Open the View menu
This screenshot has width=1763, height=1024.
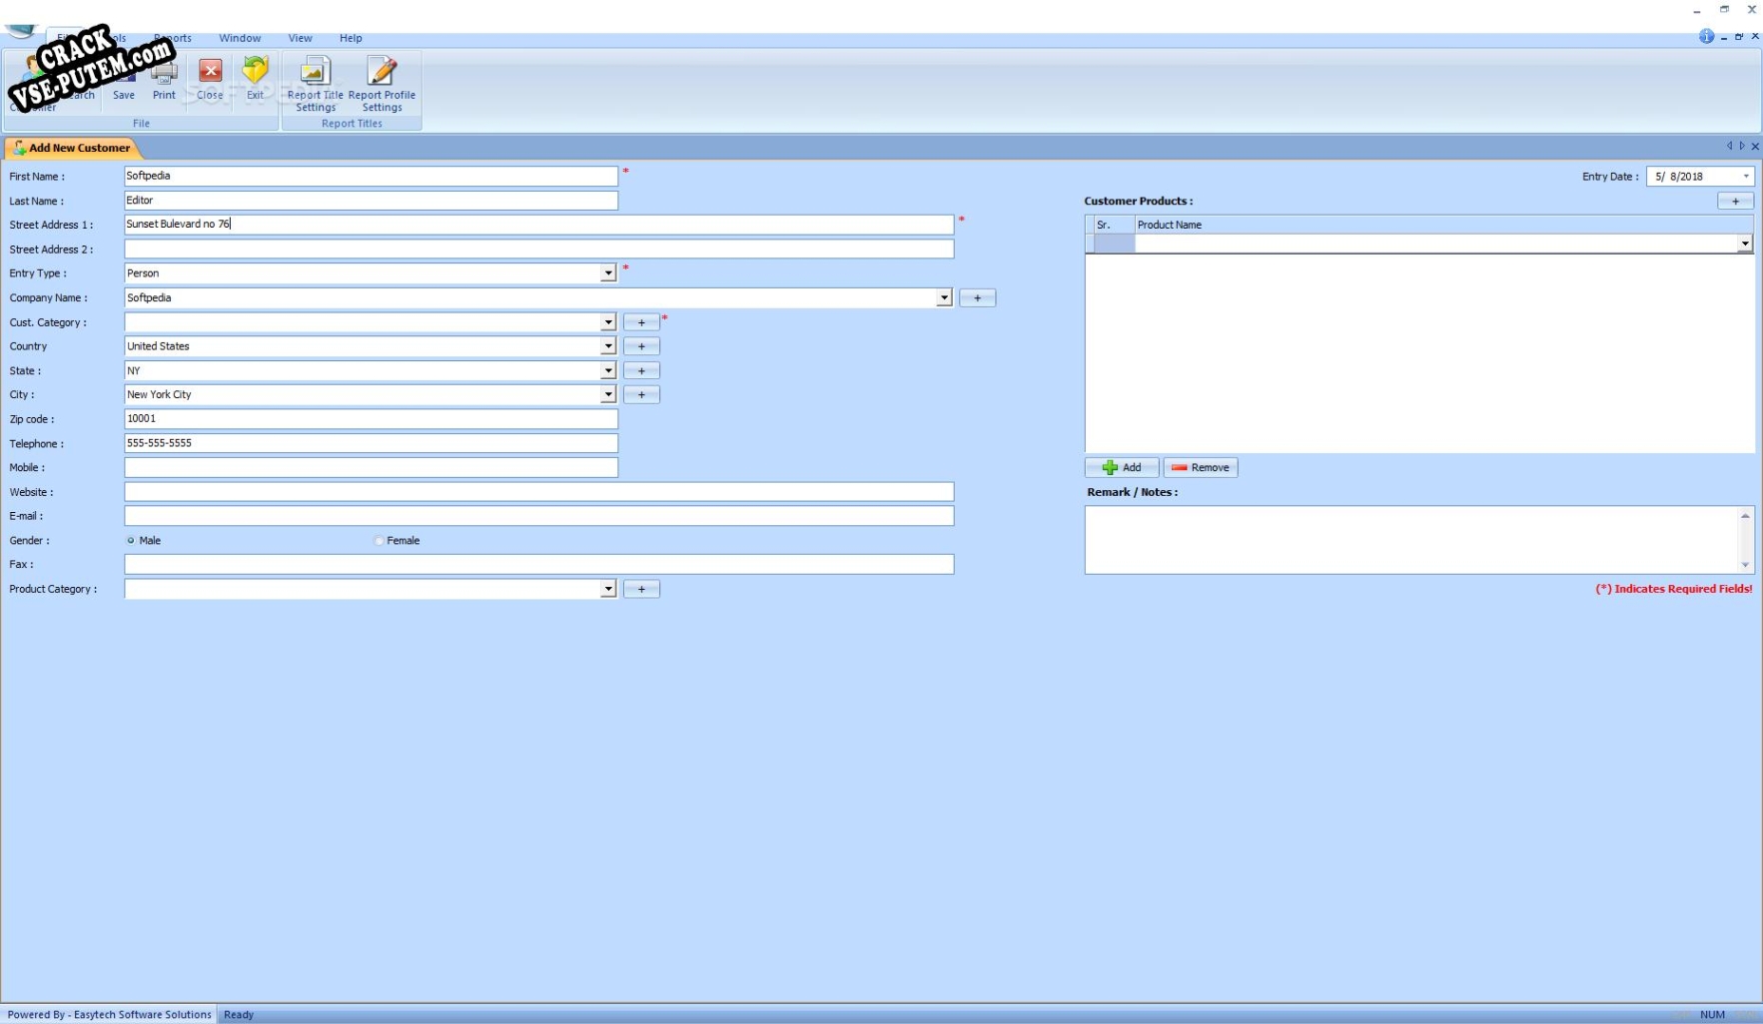click(300, 38)
